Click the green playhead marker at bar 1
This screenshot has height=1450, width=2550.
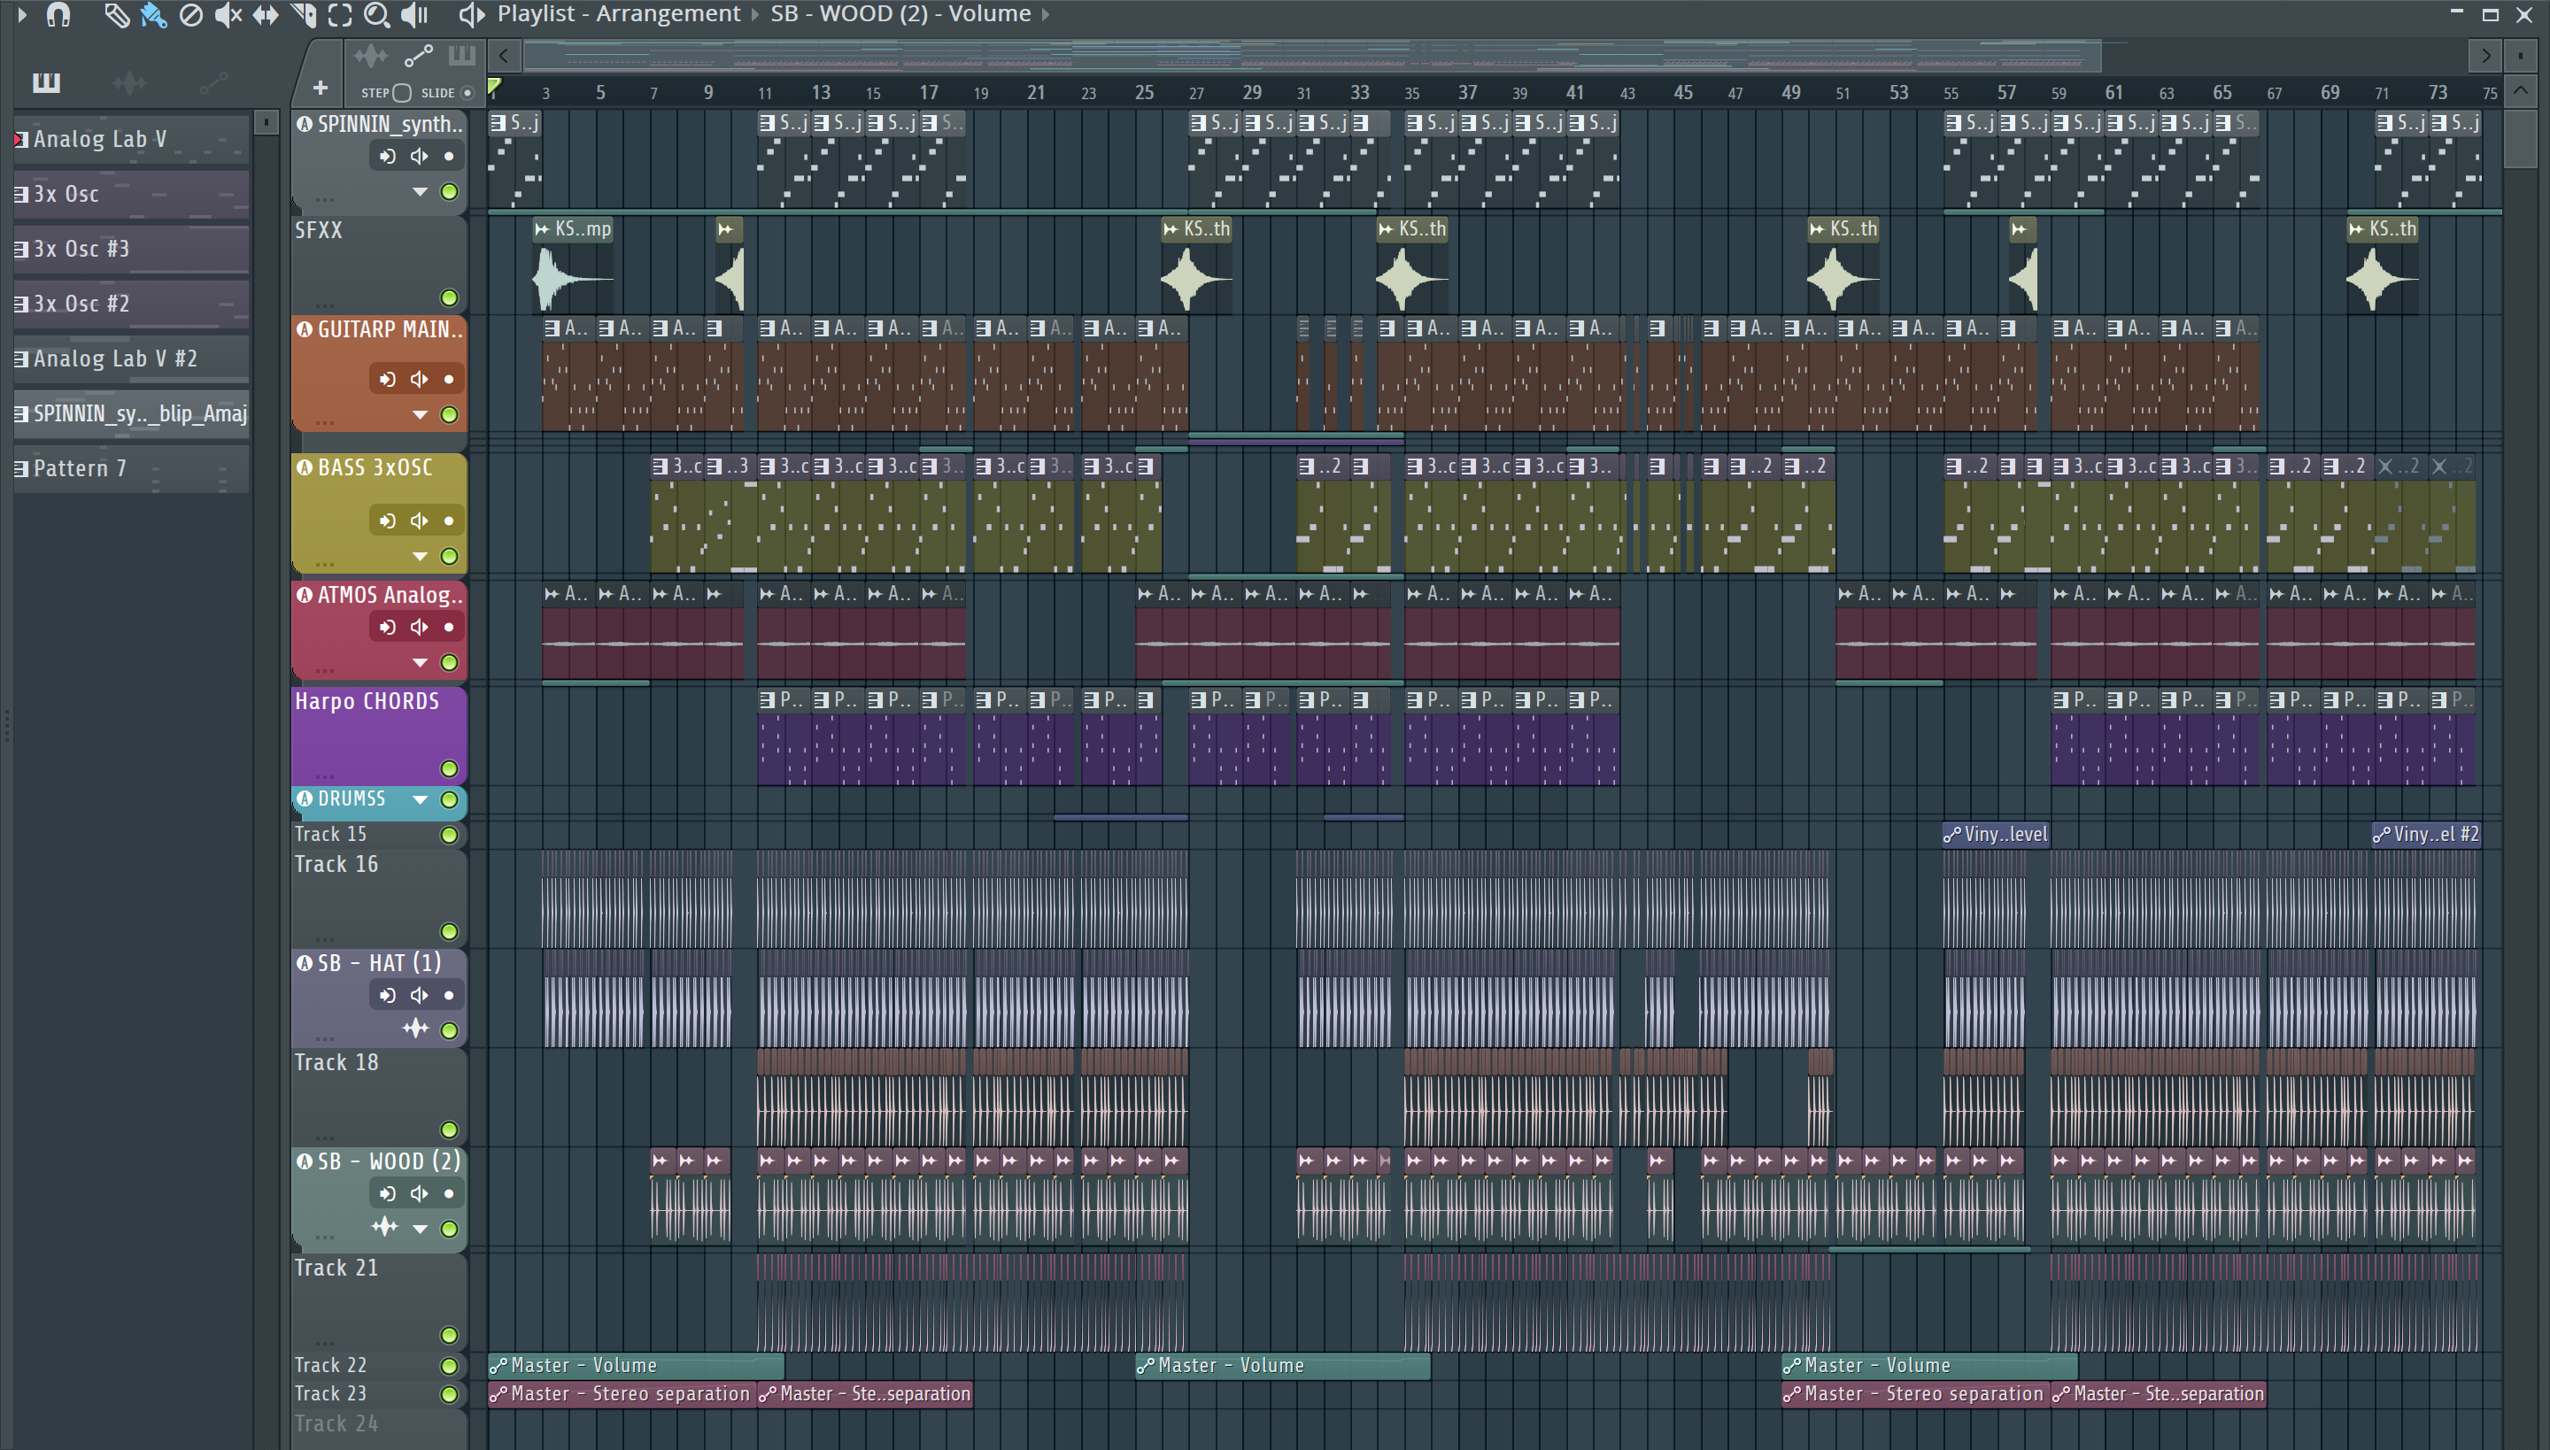494,88
